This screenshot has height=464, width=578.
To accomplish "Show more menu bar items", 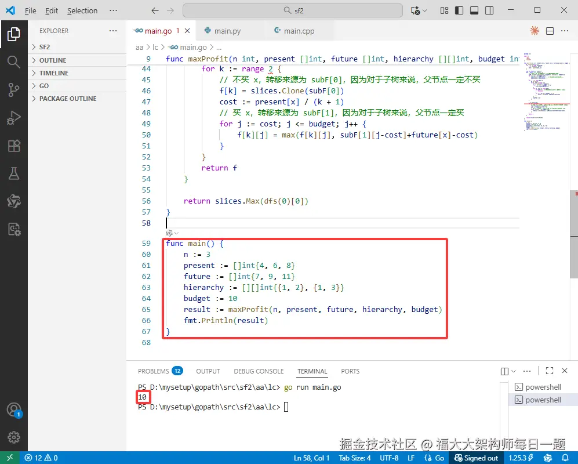I will 113,10.
